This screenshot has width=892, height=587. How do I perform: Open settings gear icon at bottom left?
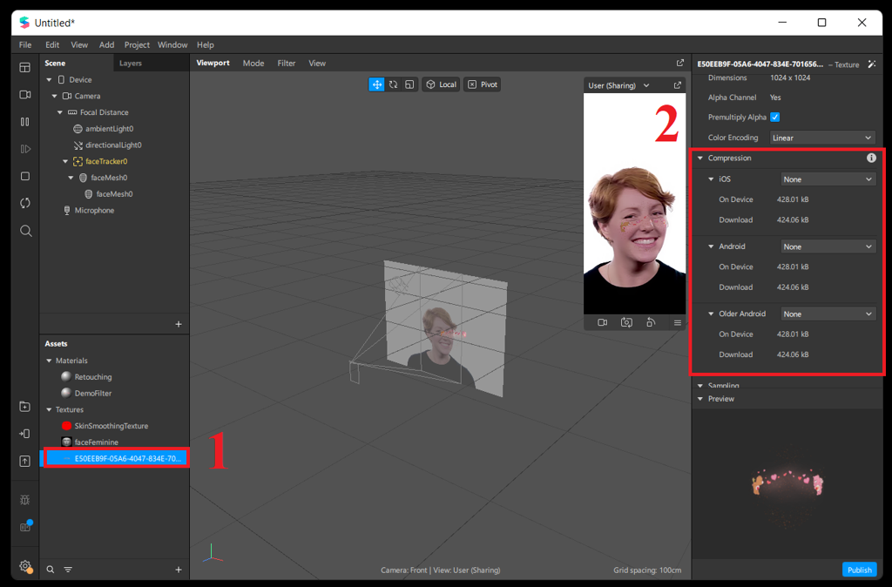tap(25, 566)
